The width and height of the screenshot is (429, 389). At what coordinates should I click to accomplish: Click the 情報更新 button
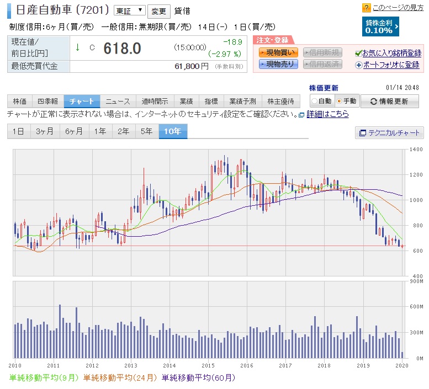pyautogui.click(x=390, y=102)
